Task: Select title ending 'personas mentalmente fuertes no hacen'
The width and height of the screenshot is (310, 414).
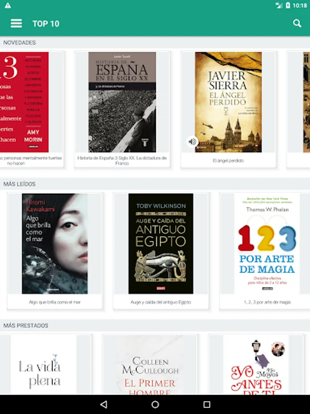Action: 31,161
